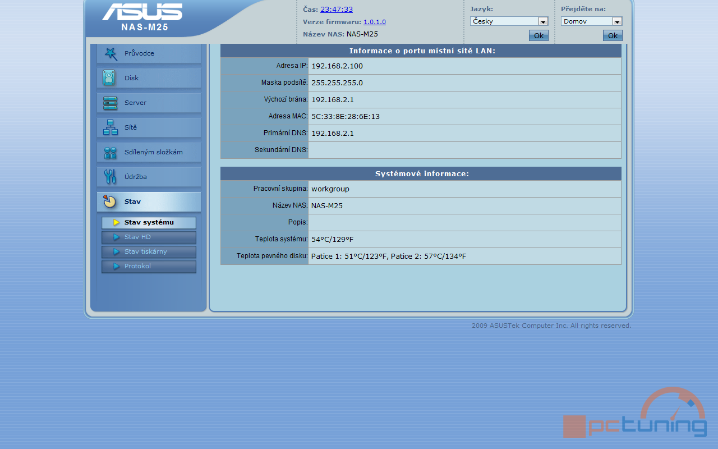Click workgroup value

click(x=330, y=189)
